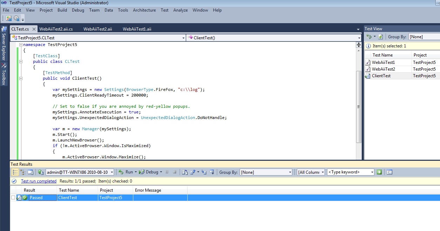Collapse the namespace TestProject5 code block
Viewport: 440px width, 231px height.
point(20,45)
